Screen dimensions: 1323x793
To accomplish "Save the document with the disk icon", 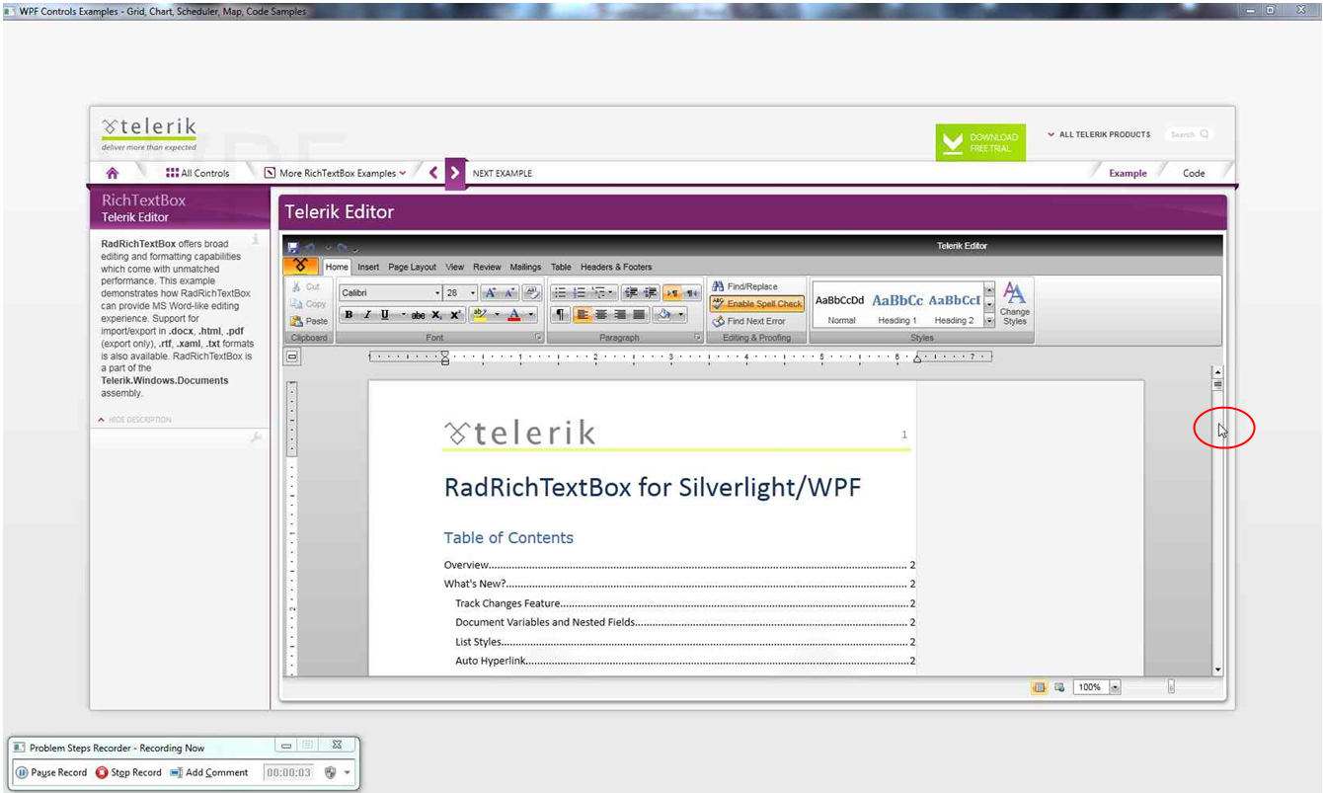I will 292,247.
